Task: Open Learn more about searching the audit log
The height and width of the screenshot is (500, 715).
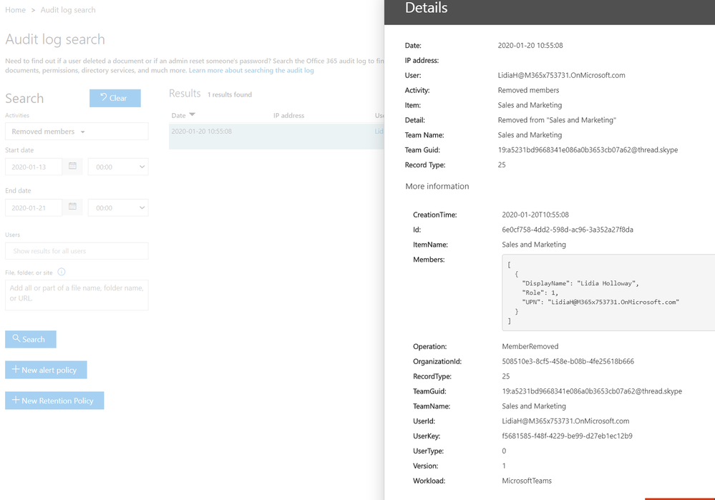Action: click(x=251, y=70)
